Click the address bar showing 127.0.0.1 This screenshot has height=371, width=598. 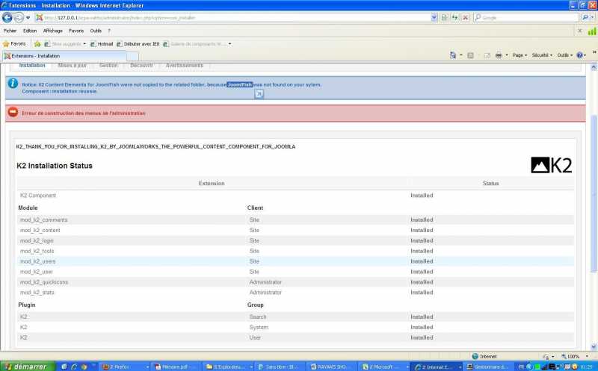pyautogui.click(x=232, y=17)
